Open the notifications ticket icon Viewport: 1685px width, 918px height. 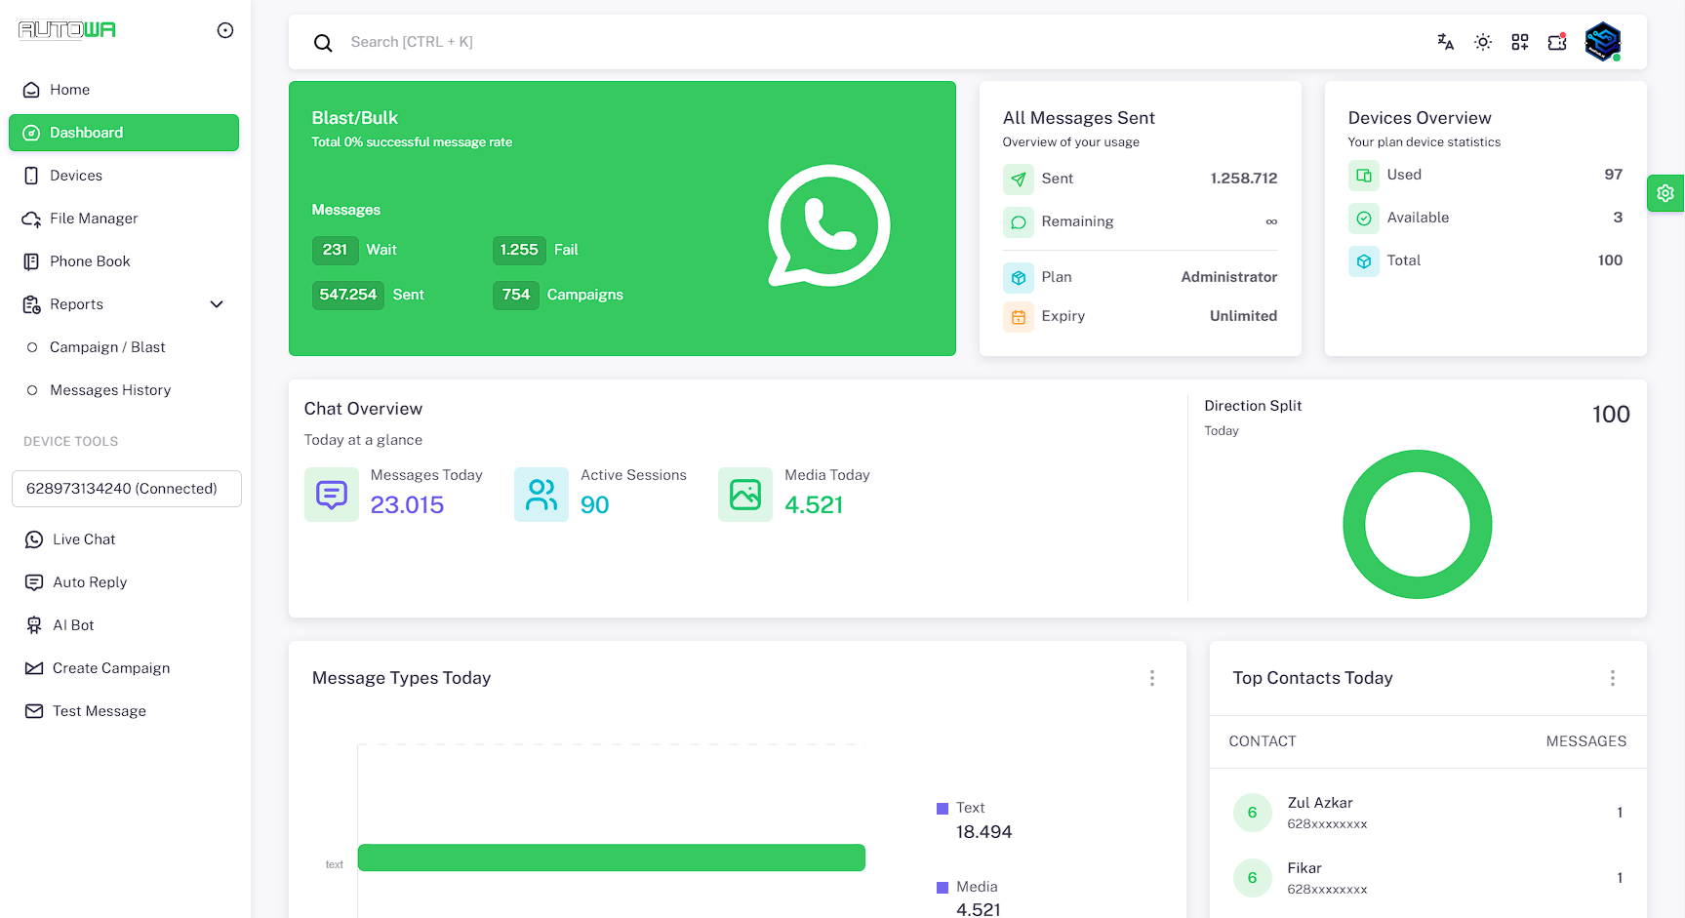tap(1557, 42)
